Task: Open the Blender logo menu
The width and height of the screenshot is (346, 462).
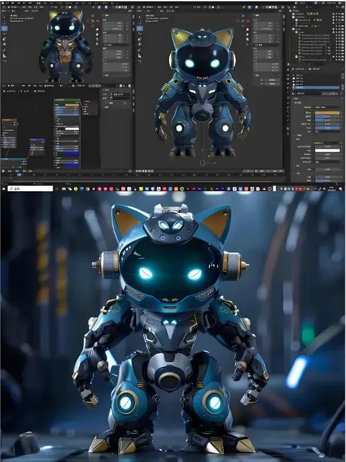Action: (x=3, y=3)
